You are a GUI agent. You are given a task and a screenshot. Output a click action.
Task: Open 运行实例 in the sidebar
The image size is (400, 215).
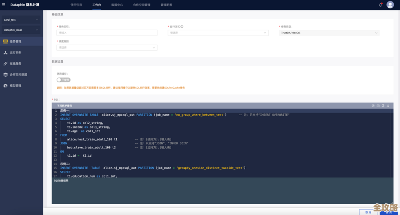pos(16,52)
